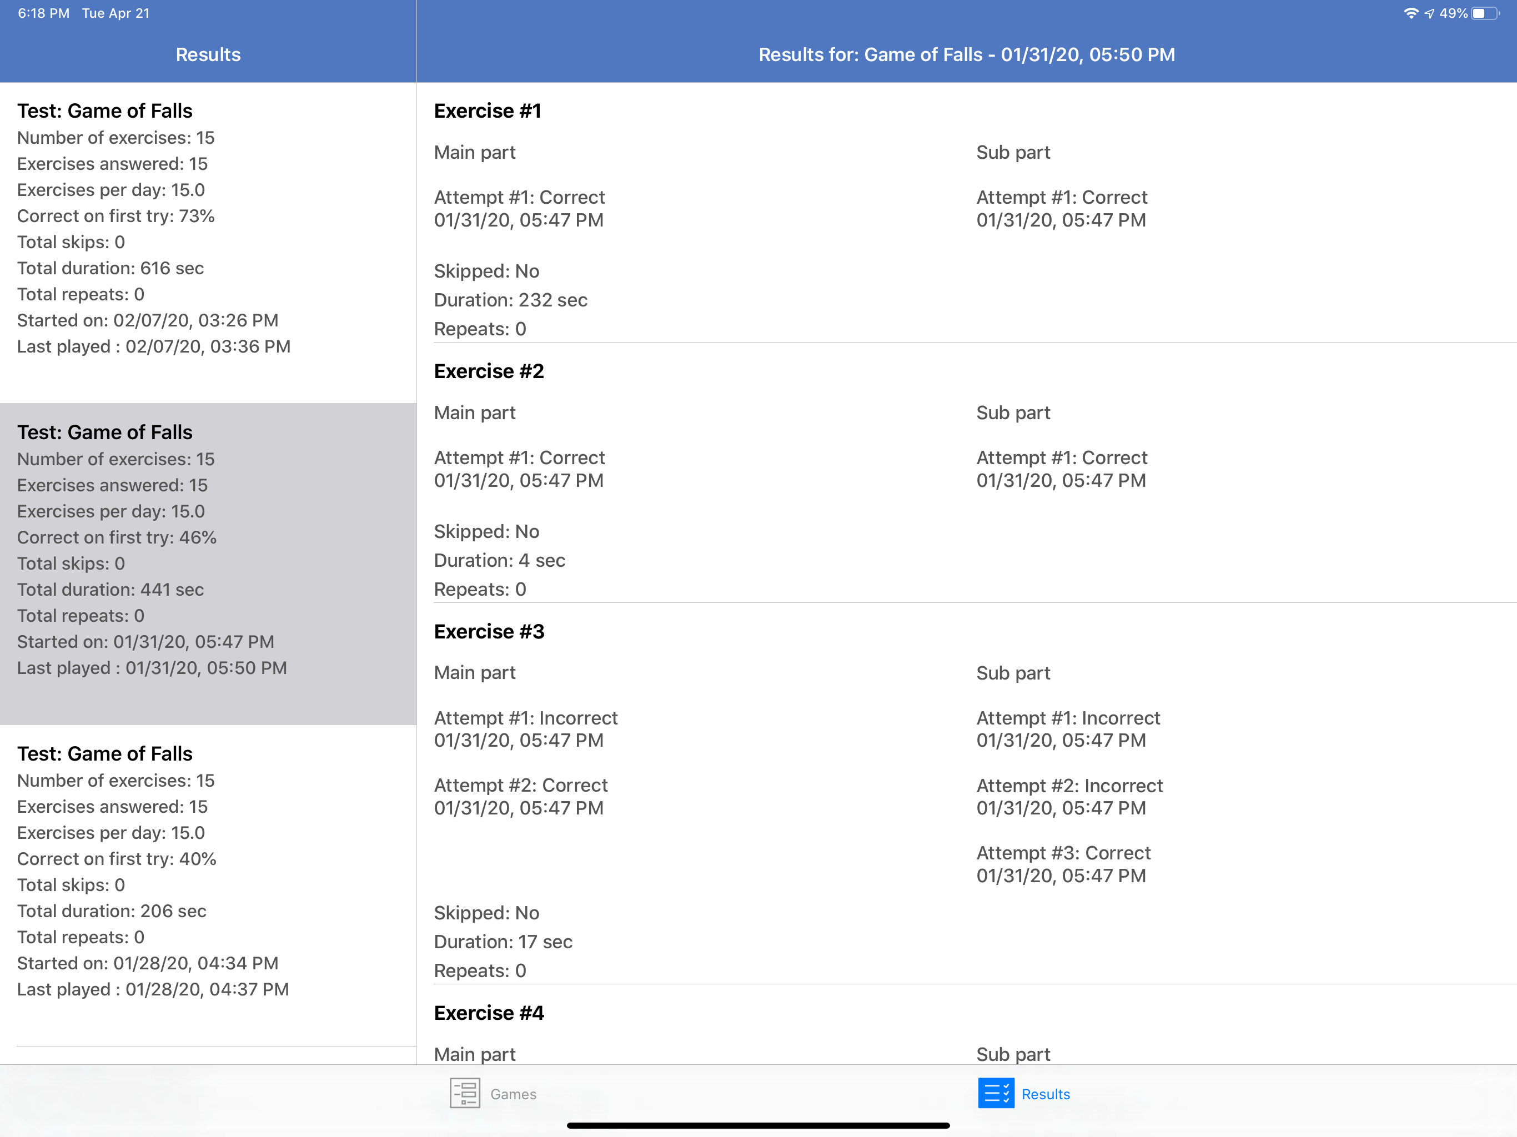The width and height of the screenshot is (1517, 1137).
Task: Open the Games tab icon
Action: point(464,1093)
